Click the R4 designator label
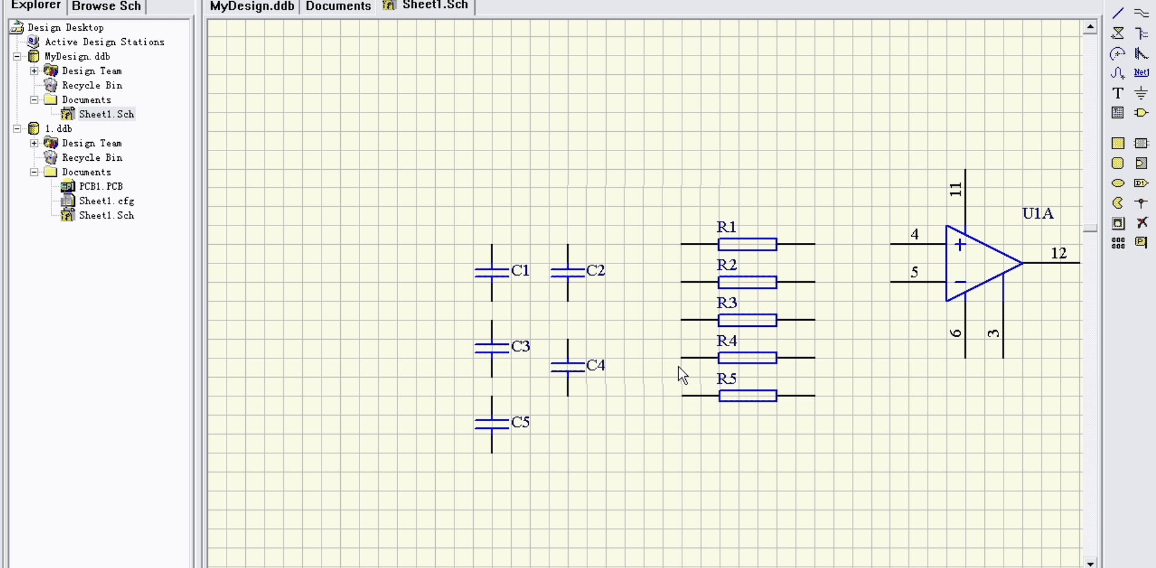Screen dimensions: 1156x568 click(x=726, y=341)
